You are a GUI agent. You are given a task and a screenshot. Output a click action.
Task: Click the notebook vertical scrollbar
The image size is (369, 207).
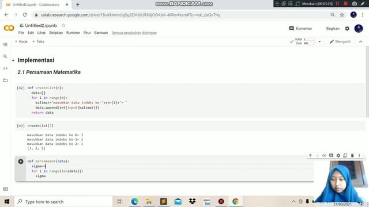[367, 82]
